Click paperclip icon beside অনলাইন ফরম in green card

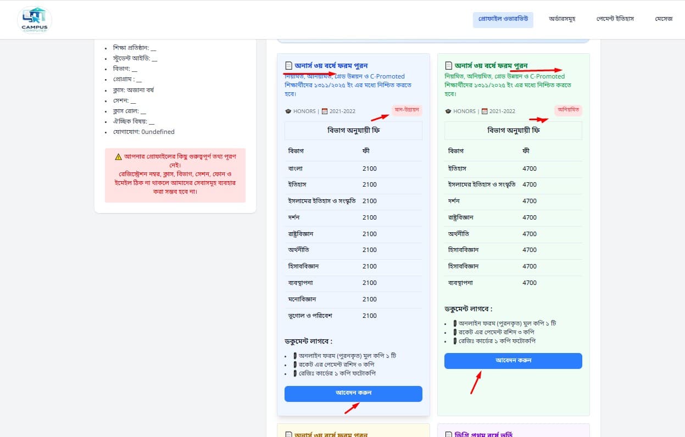point(455,323)
